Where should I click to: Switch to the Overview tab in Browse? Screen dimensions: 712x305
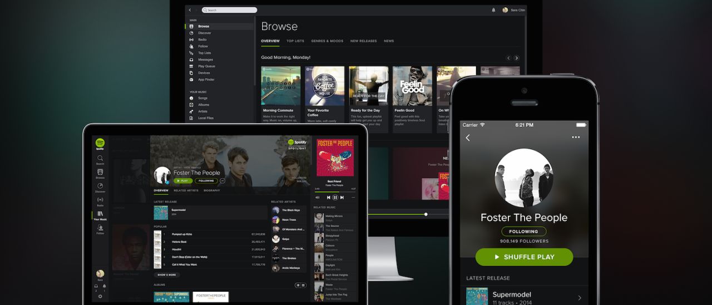[x=270, y=41]
